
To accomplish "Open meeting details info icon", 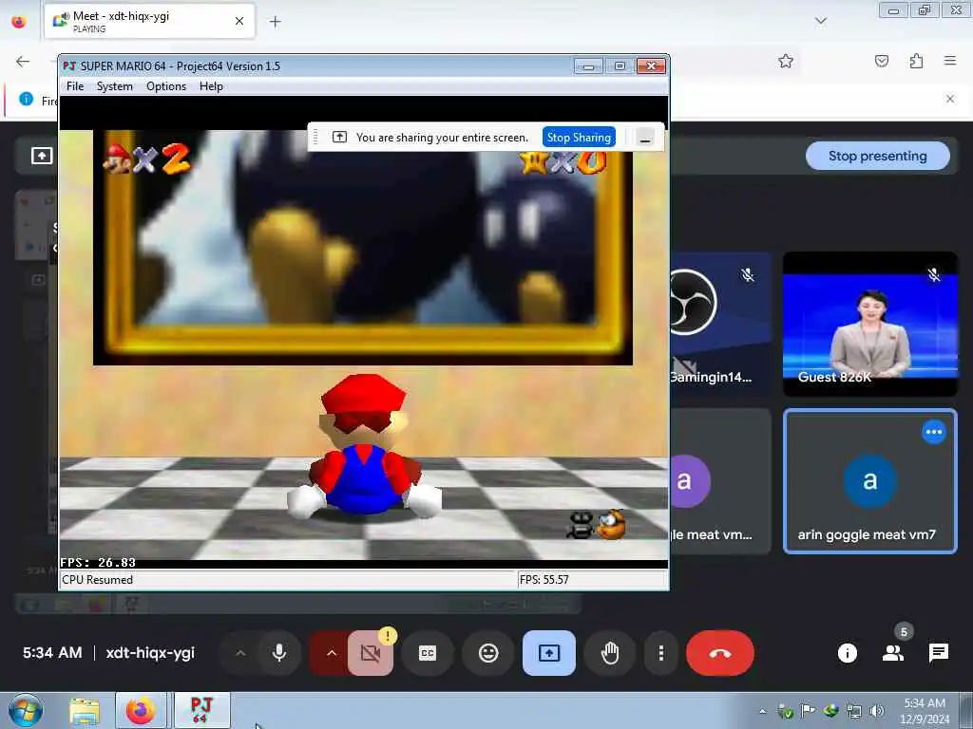I will pyautogui.click(x=847, y=653).
